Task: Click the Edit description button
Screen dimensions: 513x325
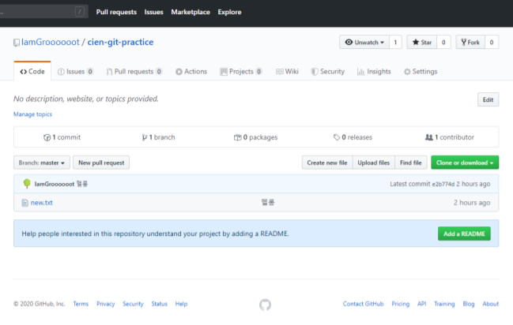Action: point(488,99)
